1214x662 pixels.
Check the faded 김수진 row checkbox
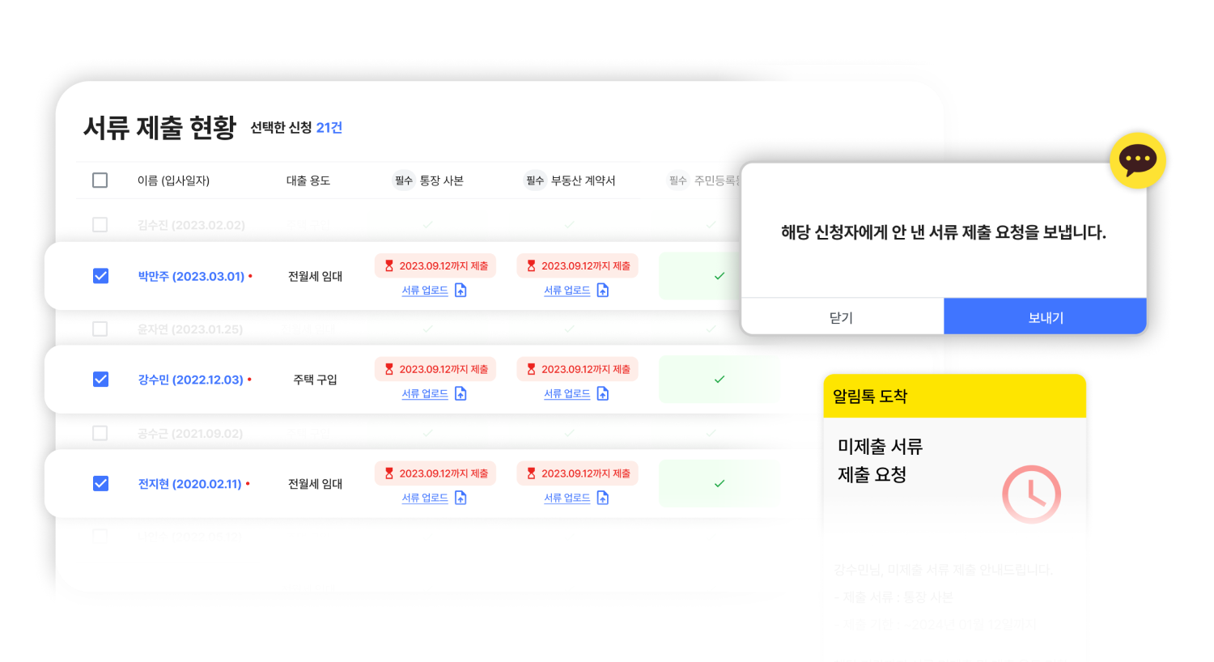pos(100,225)
